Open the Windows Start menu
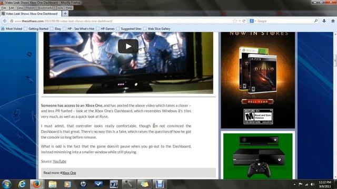 [x=6, y=184]
